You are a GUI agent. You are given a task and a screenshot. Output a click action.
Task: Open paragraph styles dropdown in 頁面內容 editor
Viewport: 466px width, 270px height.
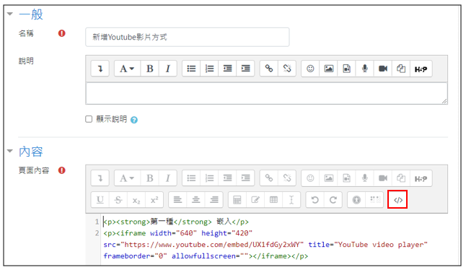pyautogui.click(x=127, y=178)
